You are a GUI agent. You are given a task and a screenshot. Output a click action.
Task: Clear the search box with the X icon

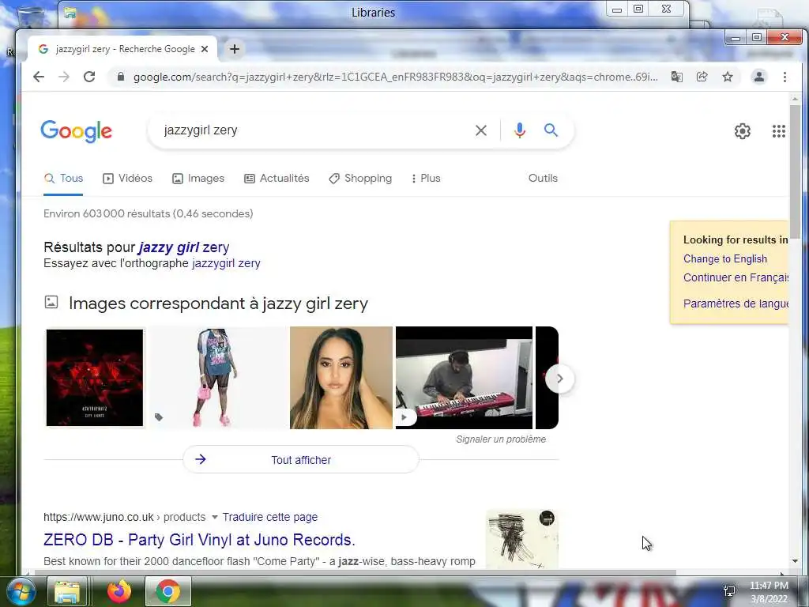click(481, 130)
